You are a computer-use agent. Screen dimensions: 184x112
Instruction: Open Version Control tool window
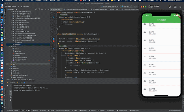coord(12,111)
